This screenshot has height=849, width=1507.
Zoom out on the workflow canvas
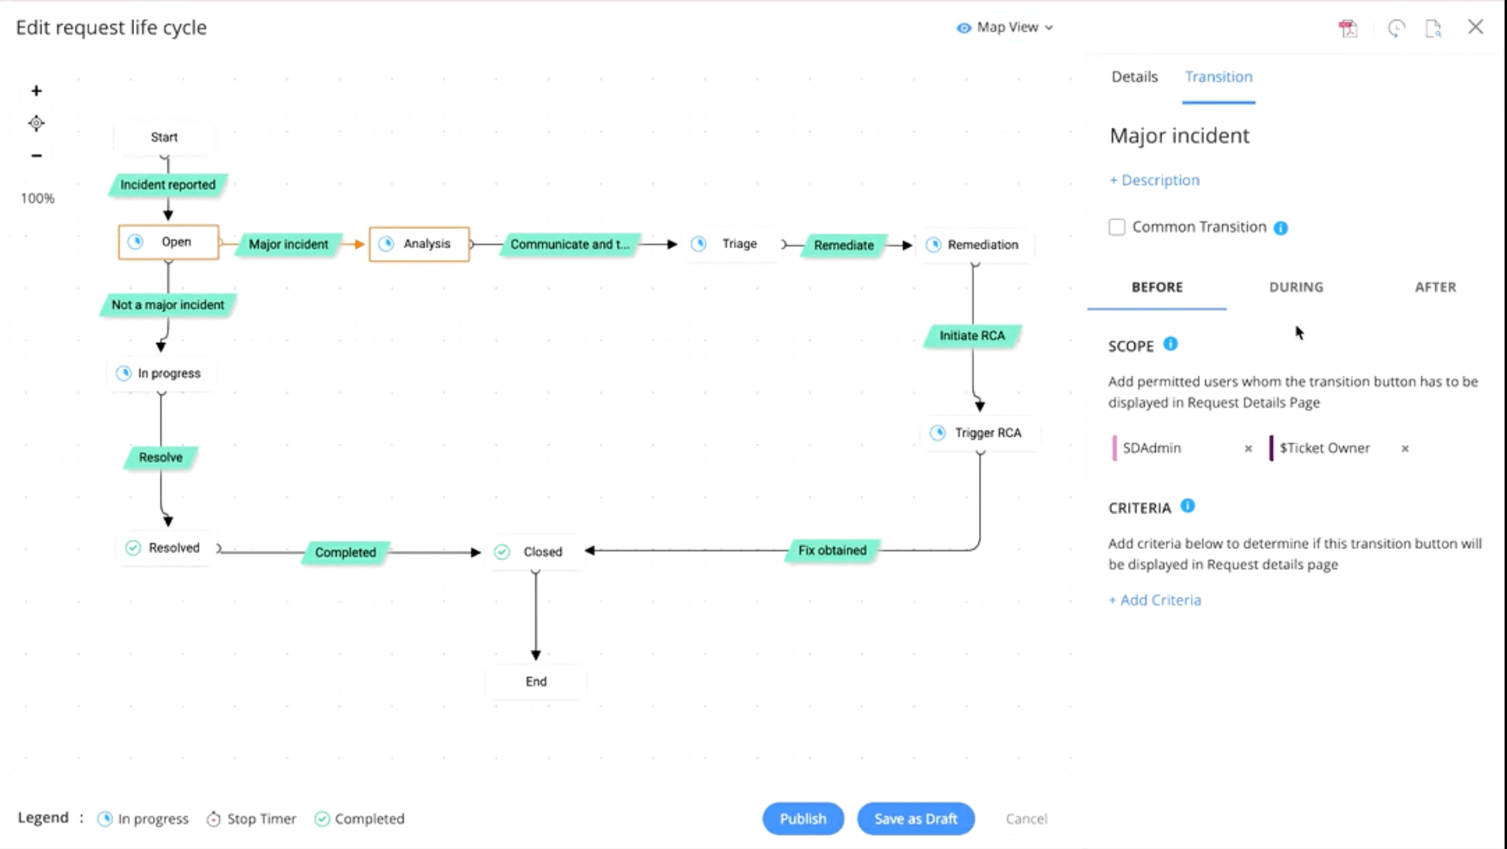(x=36, y=155)
